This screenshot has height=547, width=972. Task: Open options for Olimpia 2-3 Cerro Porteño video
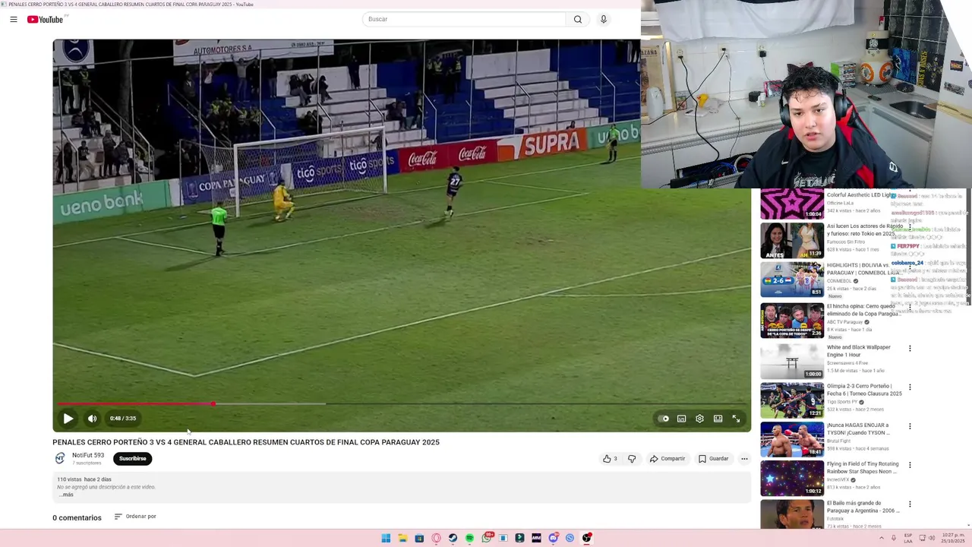point(910,387)
